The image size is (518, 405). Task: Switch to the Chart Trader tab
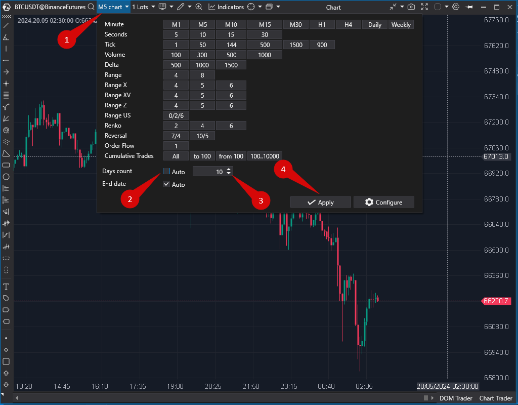point(496,398)
